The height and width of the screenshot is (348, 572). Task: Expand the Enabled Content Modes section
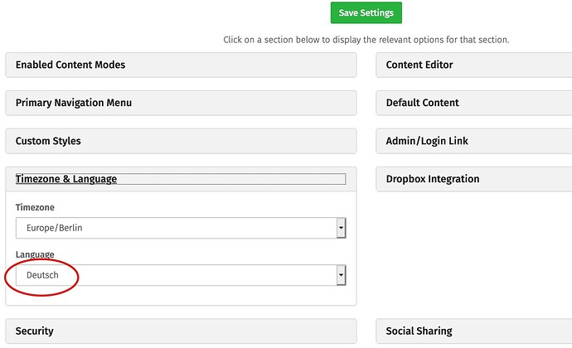click(181, 65)
